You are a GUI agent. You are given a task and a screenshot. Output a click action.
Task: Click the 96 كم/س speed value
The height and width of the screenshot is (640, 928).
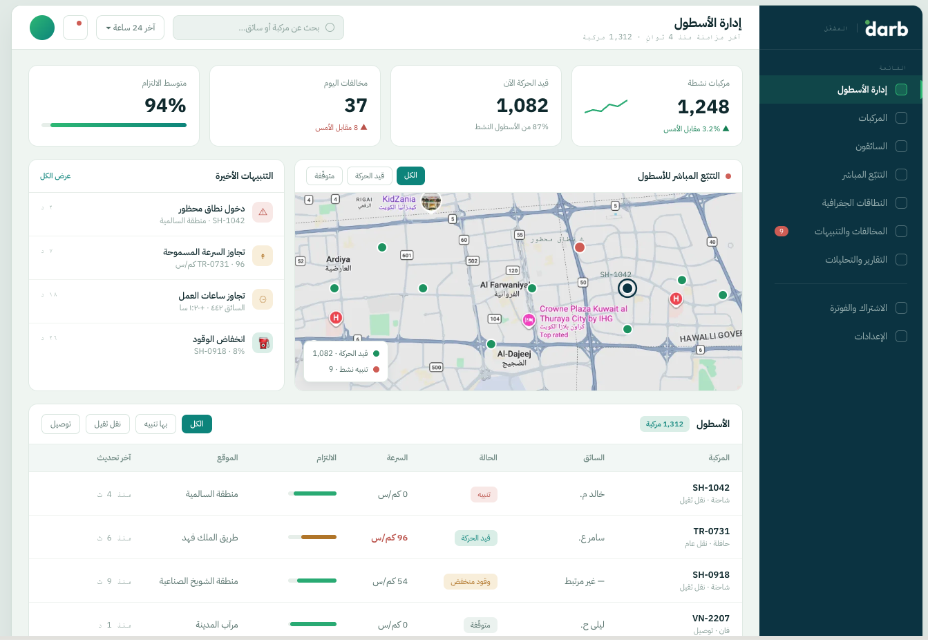click(x=390, y=538)
